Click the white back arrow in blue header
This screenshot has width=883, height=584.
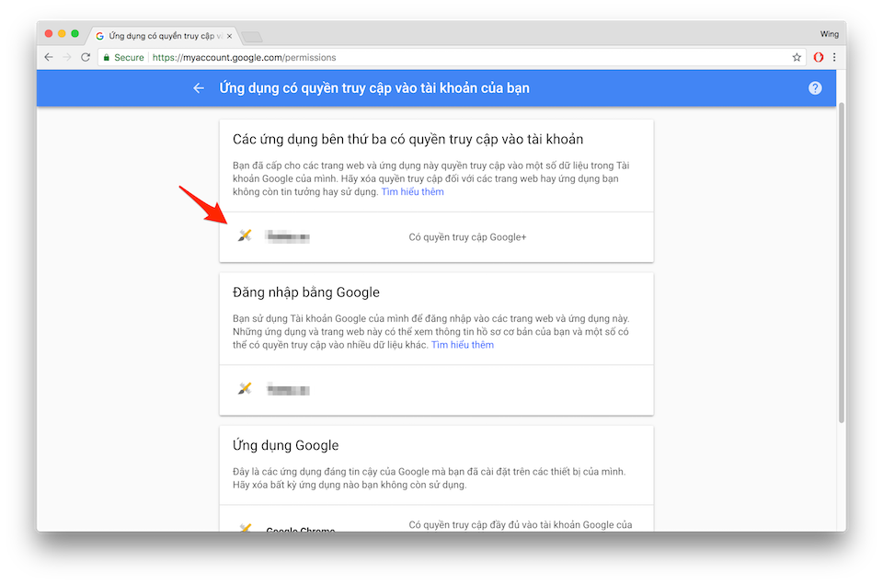pyautogui.click(x=199, y=88)
